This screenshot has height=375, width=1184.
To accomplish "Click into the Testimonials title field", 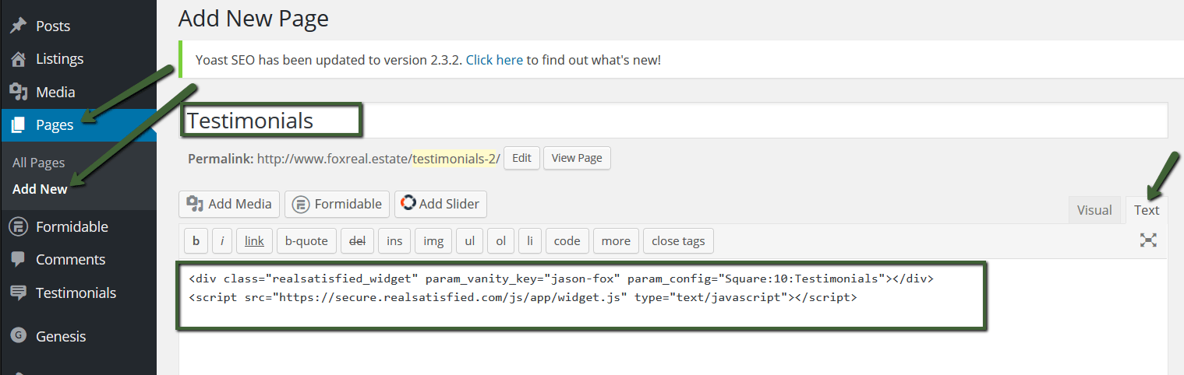I will pyautogui.click(x=673, y=121).
